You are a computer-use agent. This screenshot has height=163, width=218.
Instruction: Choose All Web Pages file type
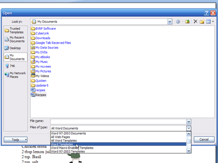[x=118, y=137]
